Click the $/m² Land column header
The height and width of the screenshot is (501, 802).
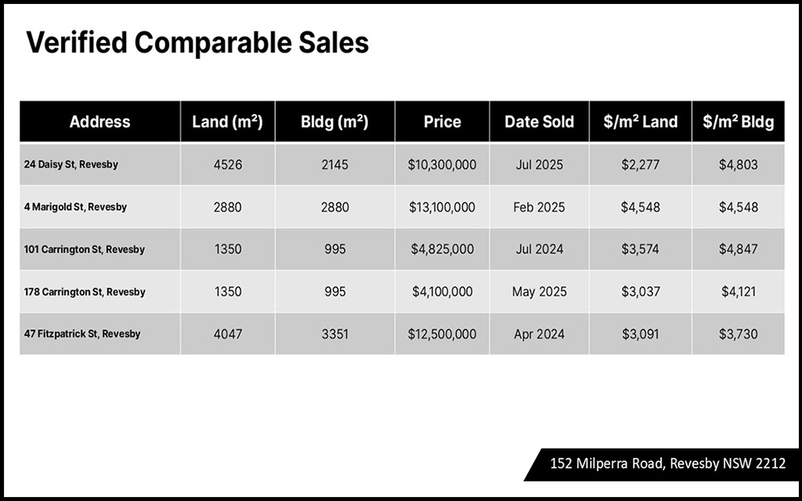click(641, 122)
